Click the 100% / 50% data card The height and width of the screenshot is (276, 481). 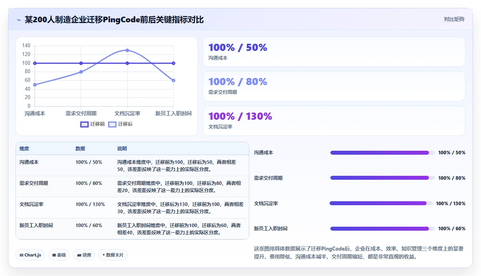click(x=334, y=52)
